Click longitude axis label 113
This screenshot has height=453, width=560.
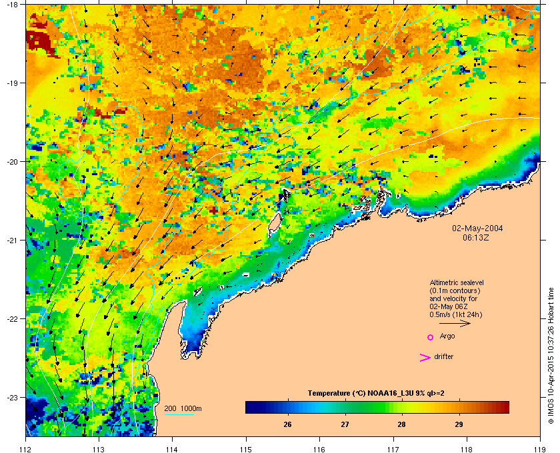point(99,450)
